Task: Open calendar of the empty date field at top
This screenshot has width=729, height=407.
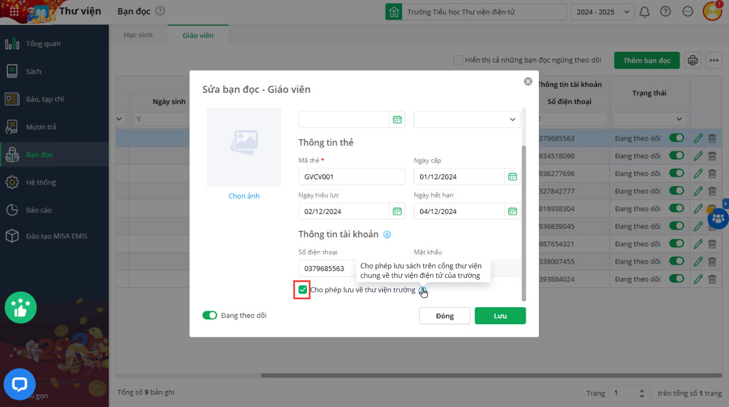Action: 397,120
